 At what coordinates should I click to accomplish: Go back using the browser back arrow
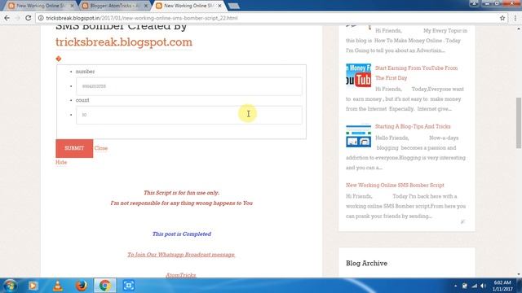coord(7,18)
